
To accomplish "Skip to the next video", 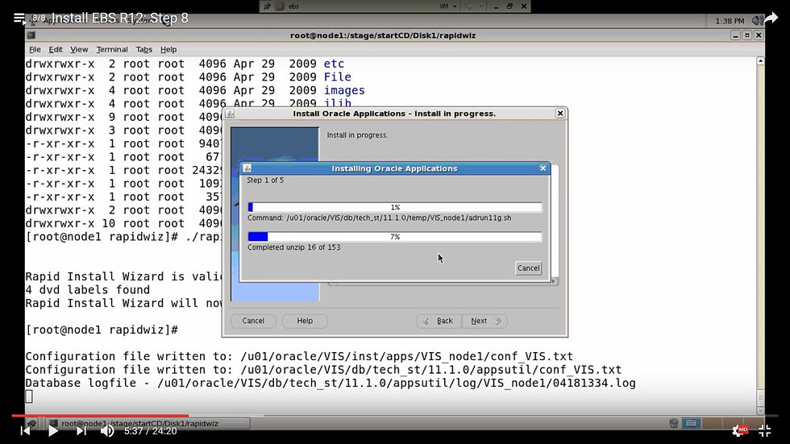I will point(81,431).
